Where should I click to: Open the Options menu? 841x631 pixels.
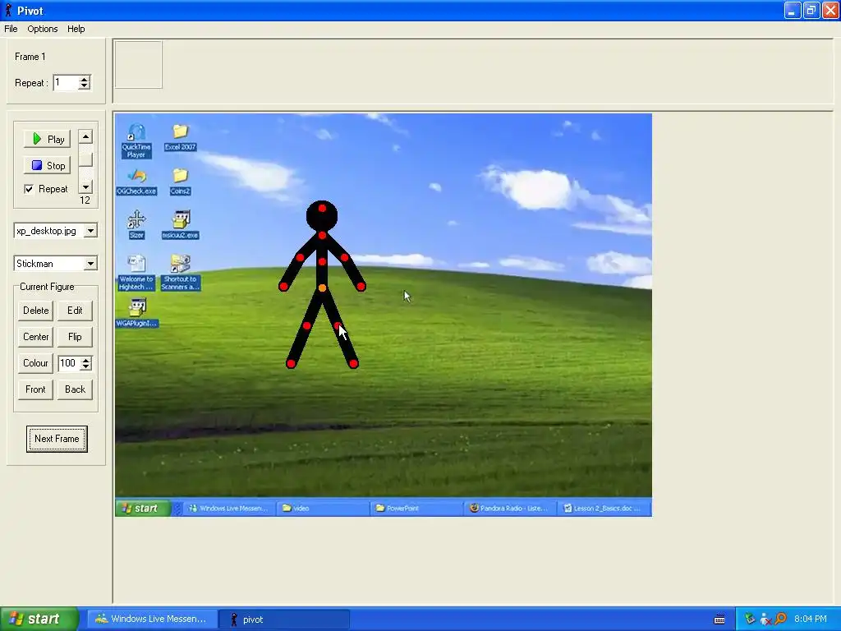43,29
